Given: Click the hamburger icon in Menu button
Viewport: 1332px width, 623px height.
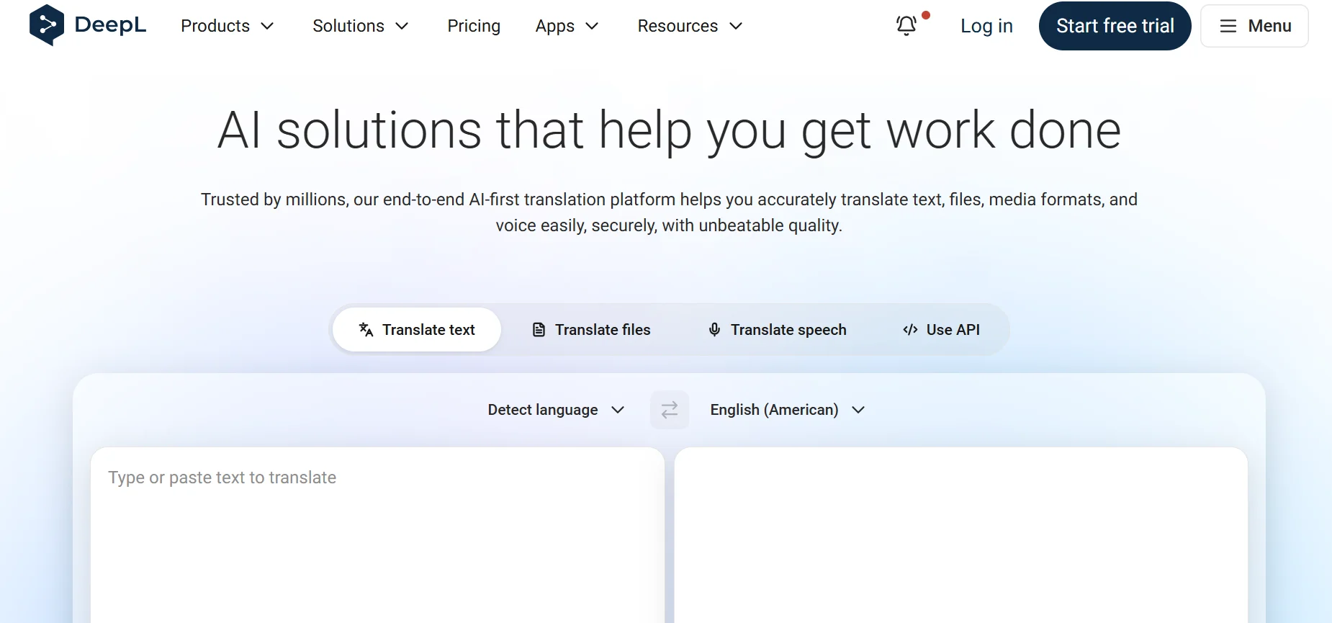Looking at the screenshot, I should (x=1228, y=26).
